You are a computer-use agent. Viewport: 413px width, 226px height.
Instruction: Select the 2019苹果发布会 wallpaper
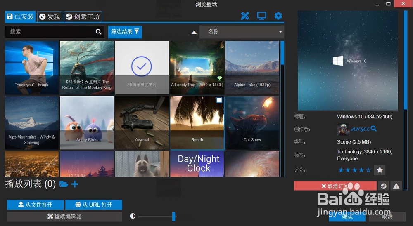(142, 68)
